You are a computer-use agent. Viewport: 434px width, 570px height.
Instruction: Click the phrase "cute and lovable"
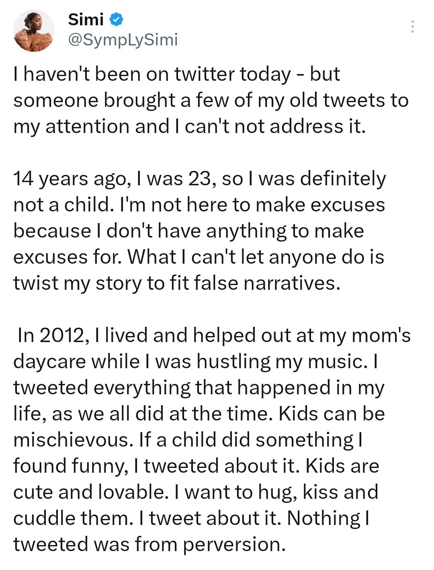91,492
